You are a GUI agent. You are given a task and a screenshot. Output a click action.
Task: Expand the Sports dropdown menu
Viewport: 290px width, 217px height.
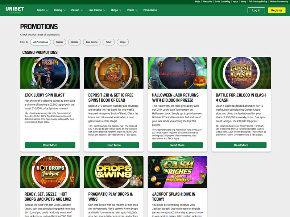[42, 10]
